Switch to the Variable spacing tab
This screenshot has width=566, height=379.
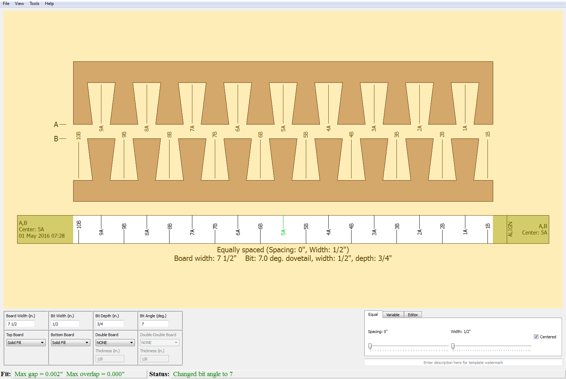(x=393, y=315)
